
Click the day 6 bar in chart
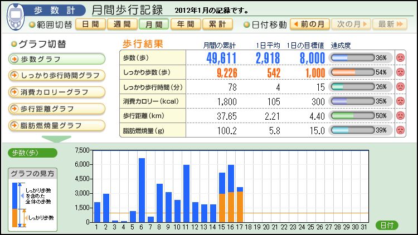point(142,190)
